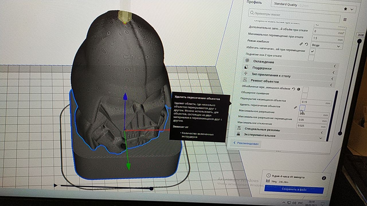The image size is (367, 206).
Task: Click the formula icon beside Объединение перекрывающихся объёмов
Action: coord(298,89)
